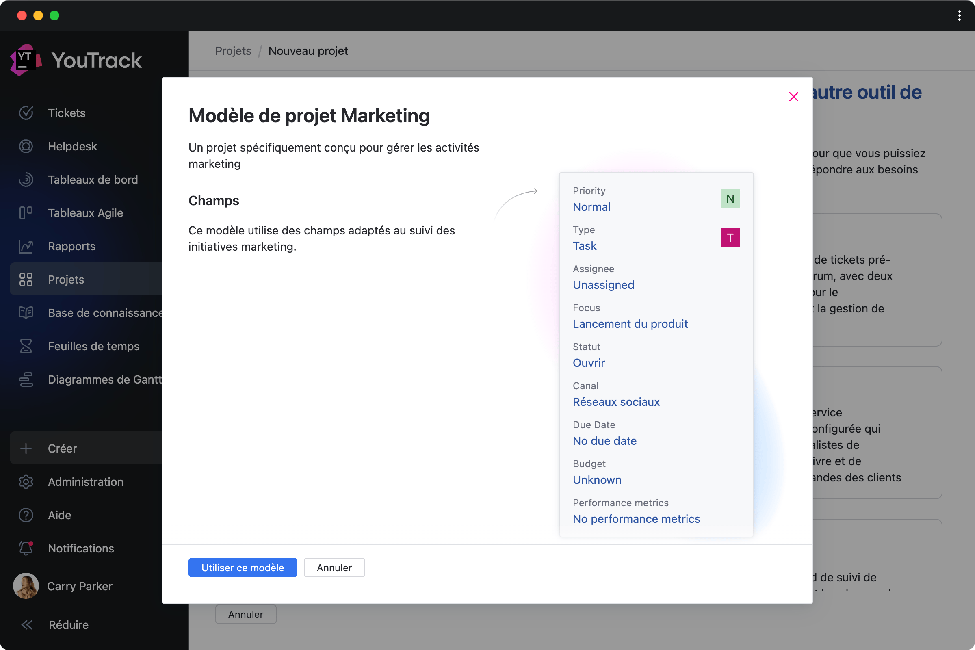Click the Tickets checkmark icon in sidebar
This screenshot has height=650, width=975.
(x=26, y=113)
